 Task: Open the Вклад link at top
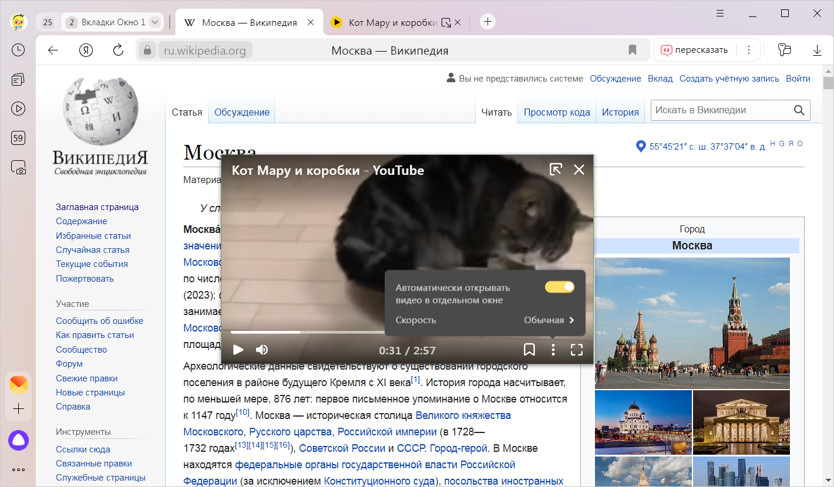click(x=660, y=79)
